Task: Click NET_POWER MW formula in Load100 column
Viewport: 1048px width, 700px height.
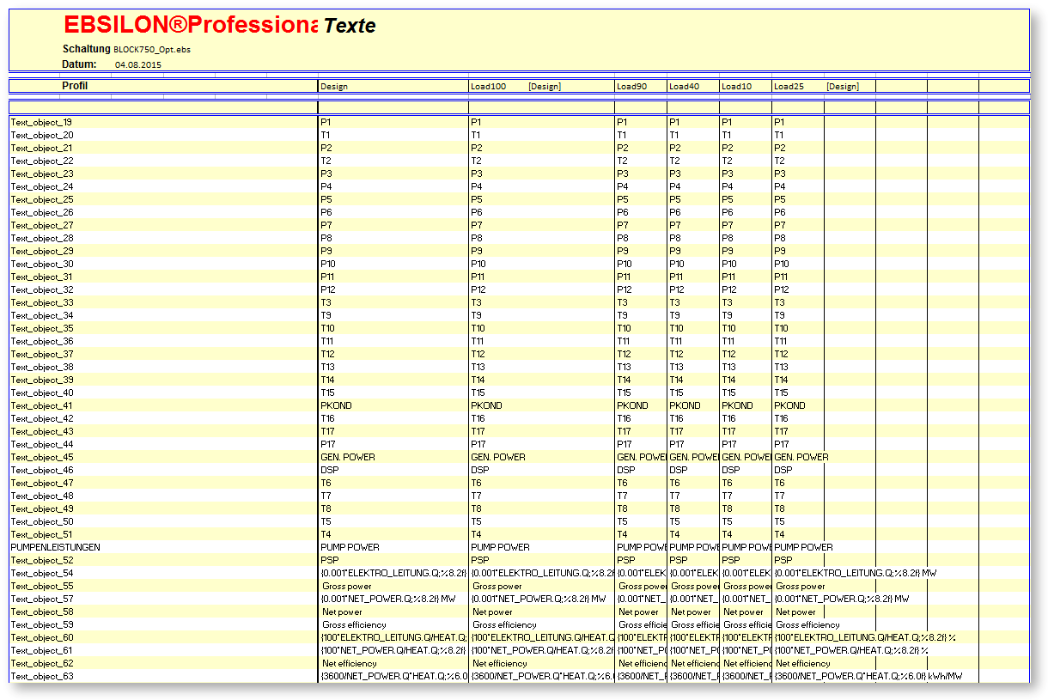Action: coord(539,599)
